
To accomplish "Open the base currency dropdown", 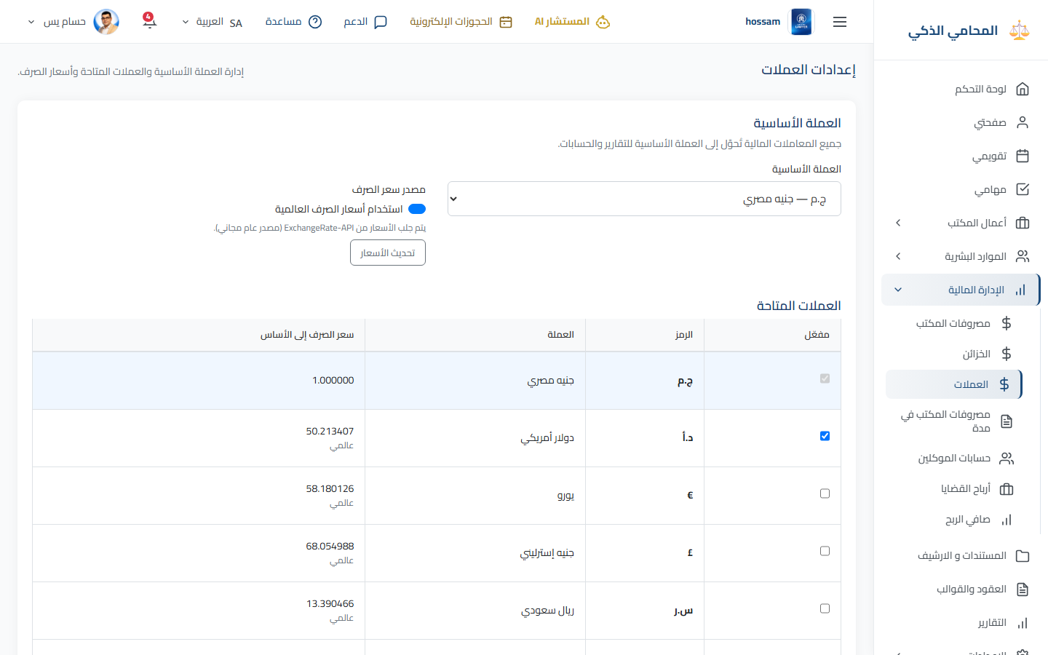I will (644, 199).
